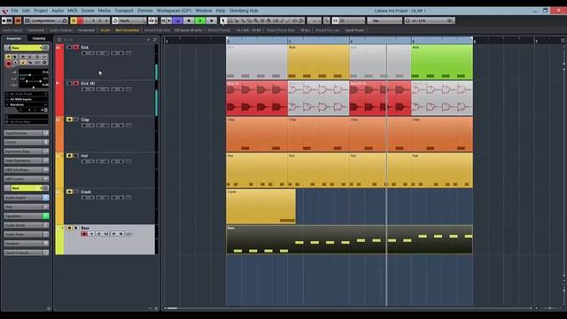567x319 pixels.
Task: Select the Split scissors tool
Action: [x=237, y=20]
